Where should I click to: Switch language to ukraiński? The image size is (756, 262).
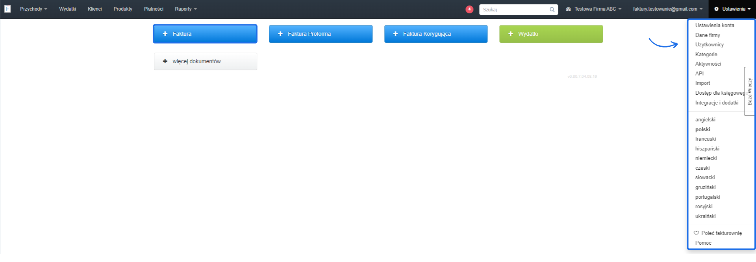(706, 216)
